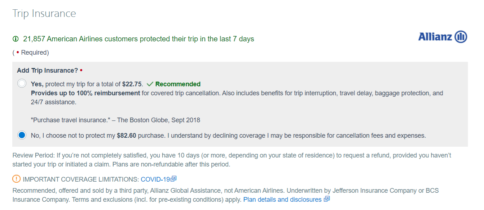This screenshot has width=484, height=210.
Task: Select the Yes, protect my trip radio button
Action: tap(22, 84)
